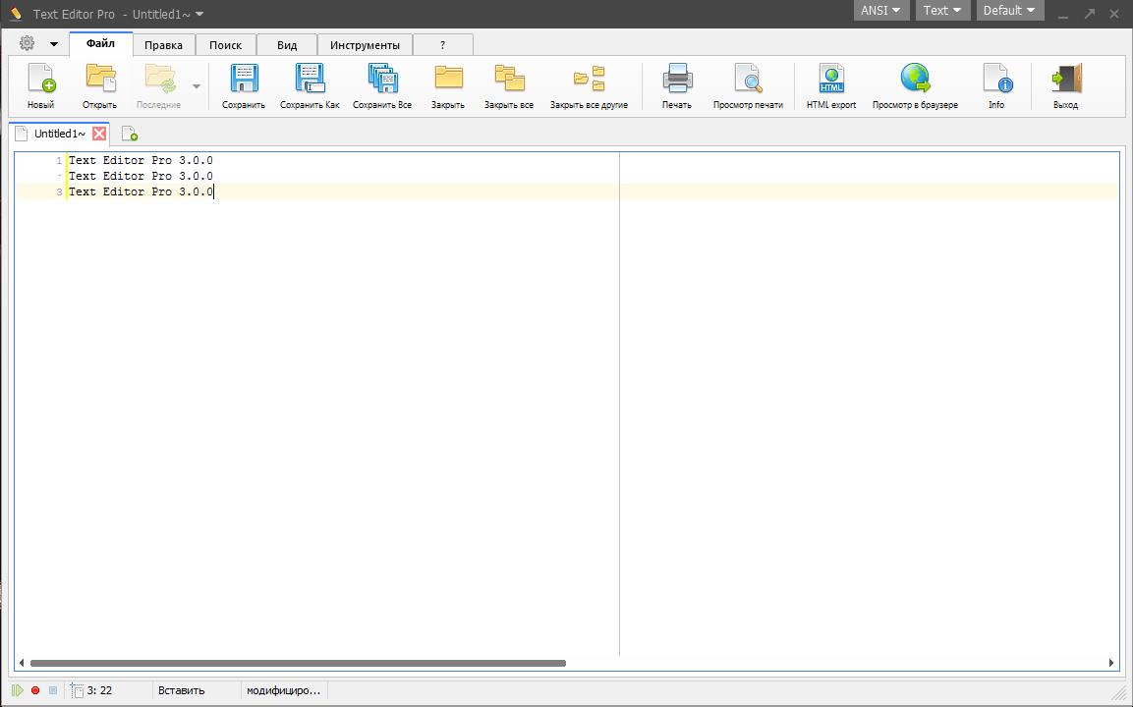This screenshot has height=707, width=1133.
Task: Switch to the Правка ribbon tab
Action: [163, 45]
